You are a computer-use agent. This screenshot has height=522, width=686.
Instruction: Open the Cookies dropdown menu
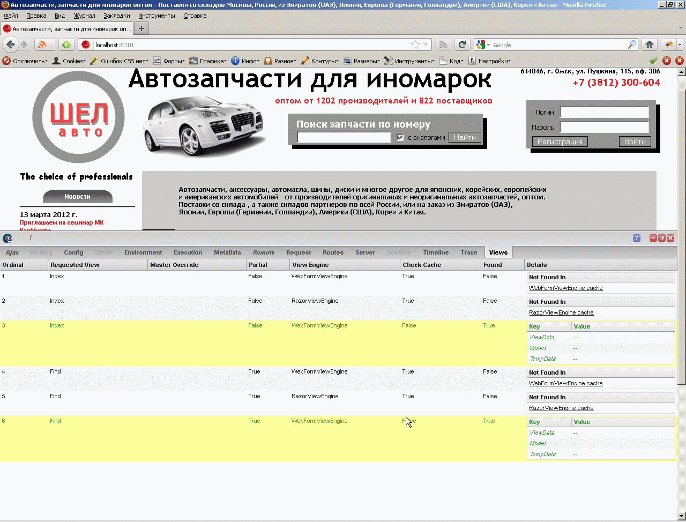(68, 61)
